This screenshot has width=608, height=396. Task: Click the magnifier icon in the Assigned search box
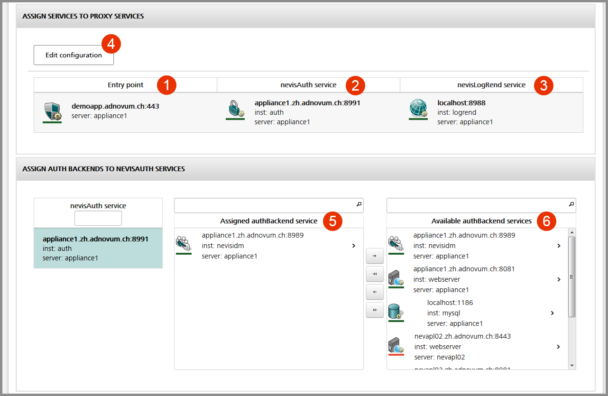[x=359, y=204]
